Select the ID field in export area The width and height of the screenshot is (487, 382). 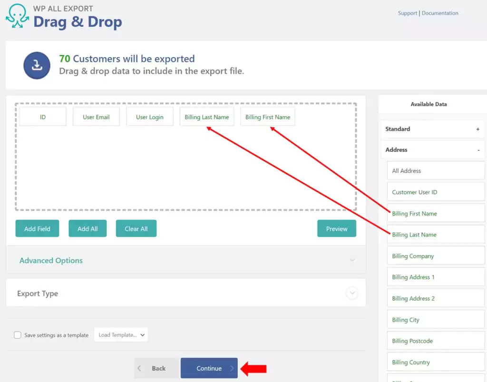pyautogui.click(x=43, y=117)
